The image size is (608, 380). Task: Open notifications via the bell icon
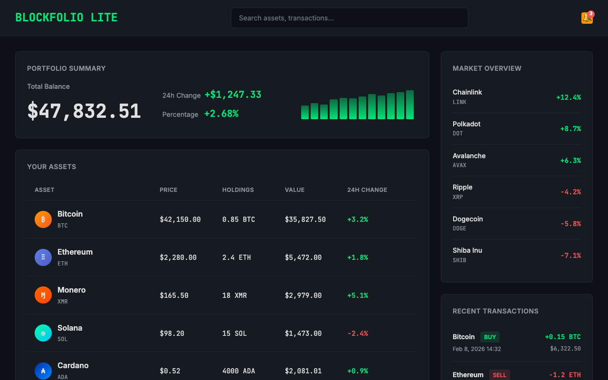(587, 18)
